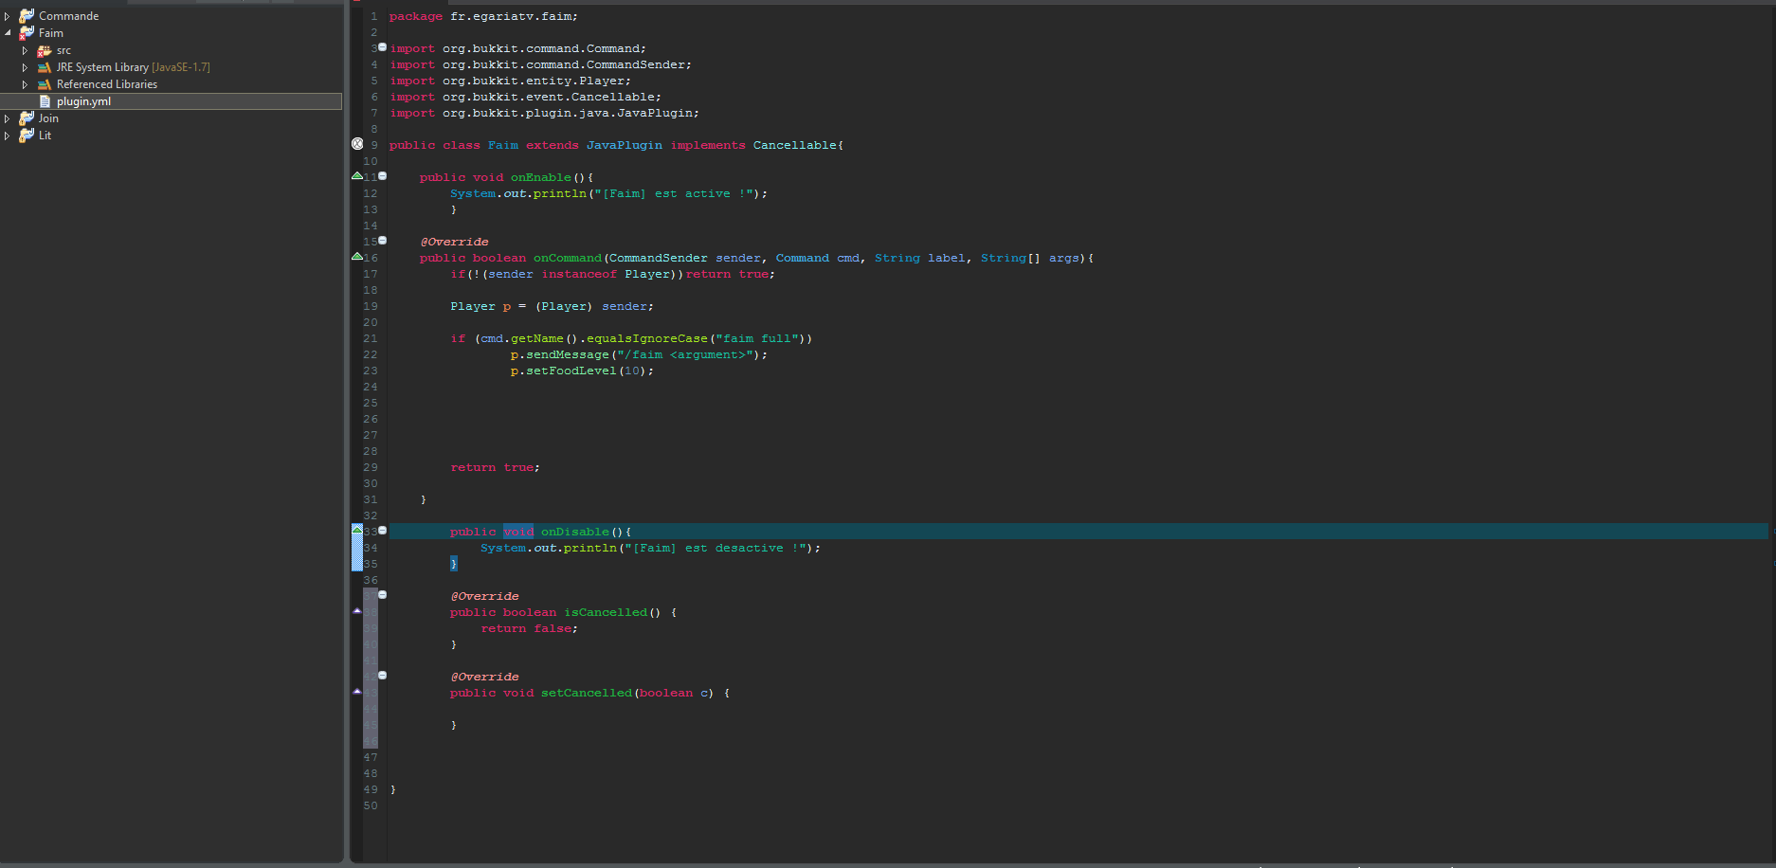Select the Join project name
The image size is (1776, 868).
pos(48,118)
